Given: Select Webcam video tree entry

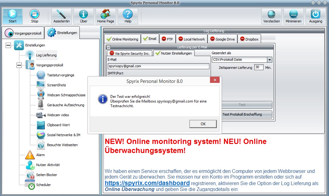Looking at the screenshot, I should (58, 115).
